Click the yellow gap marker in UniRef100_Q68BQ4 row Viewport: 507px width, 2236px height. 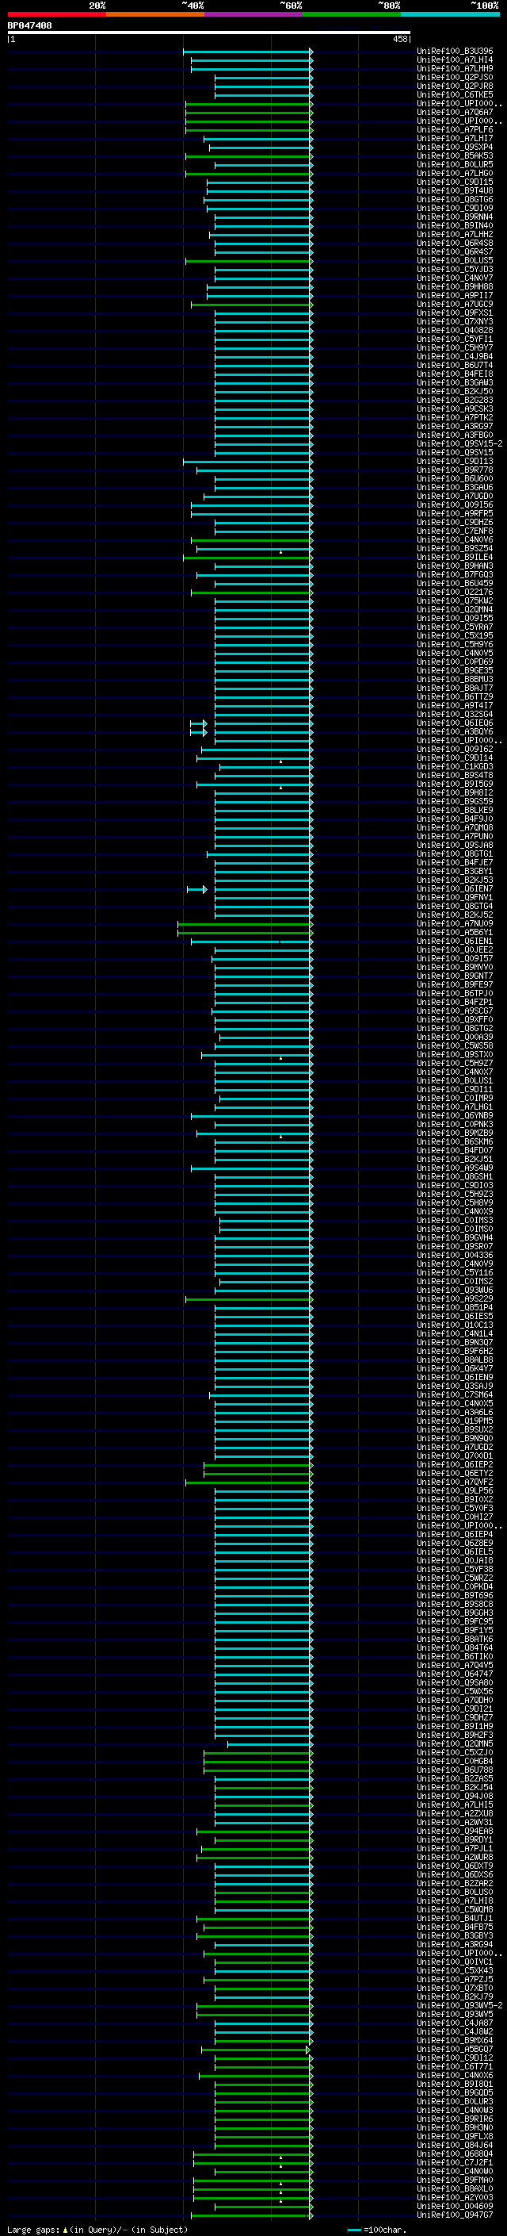coord(280,2156)
